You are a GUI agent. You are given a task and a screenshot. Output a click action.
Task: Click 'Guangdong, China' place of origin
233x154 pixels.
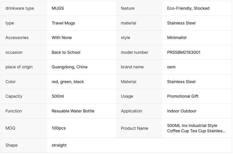point(69,67)
